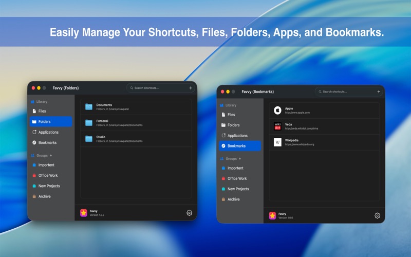Click the http://www.apple.com URL text
The image size is (411, 257).
pyautogui.click(x=297, y=113)
